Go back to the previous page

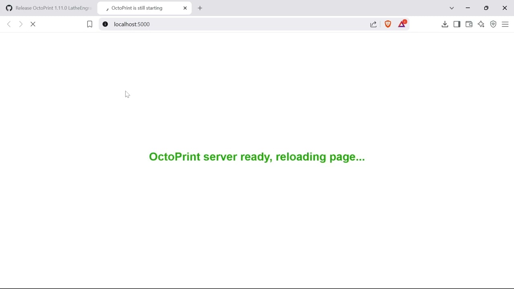[9, 24]
